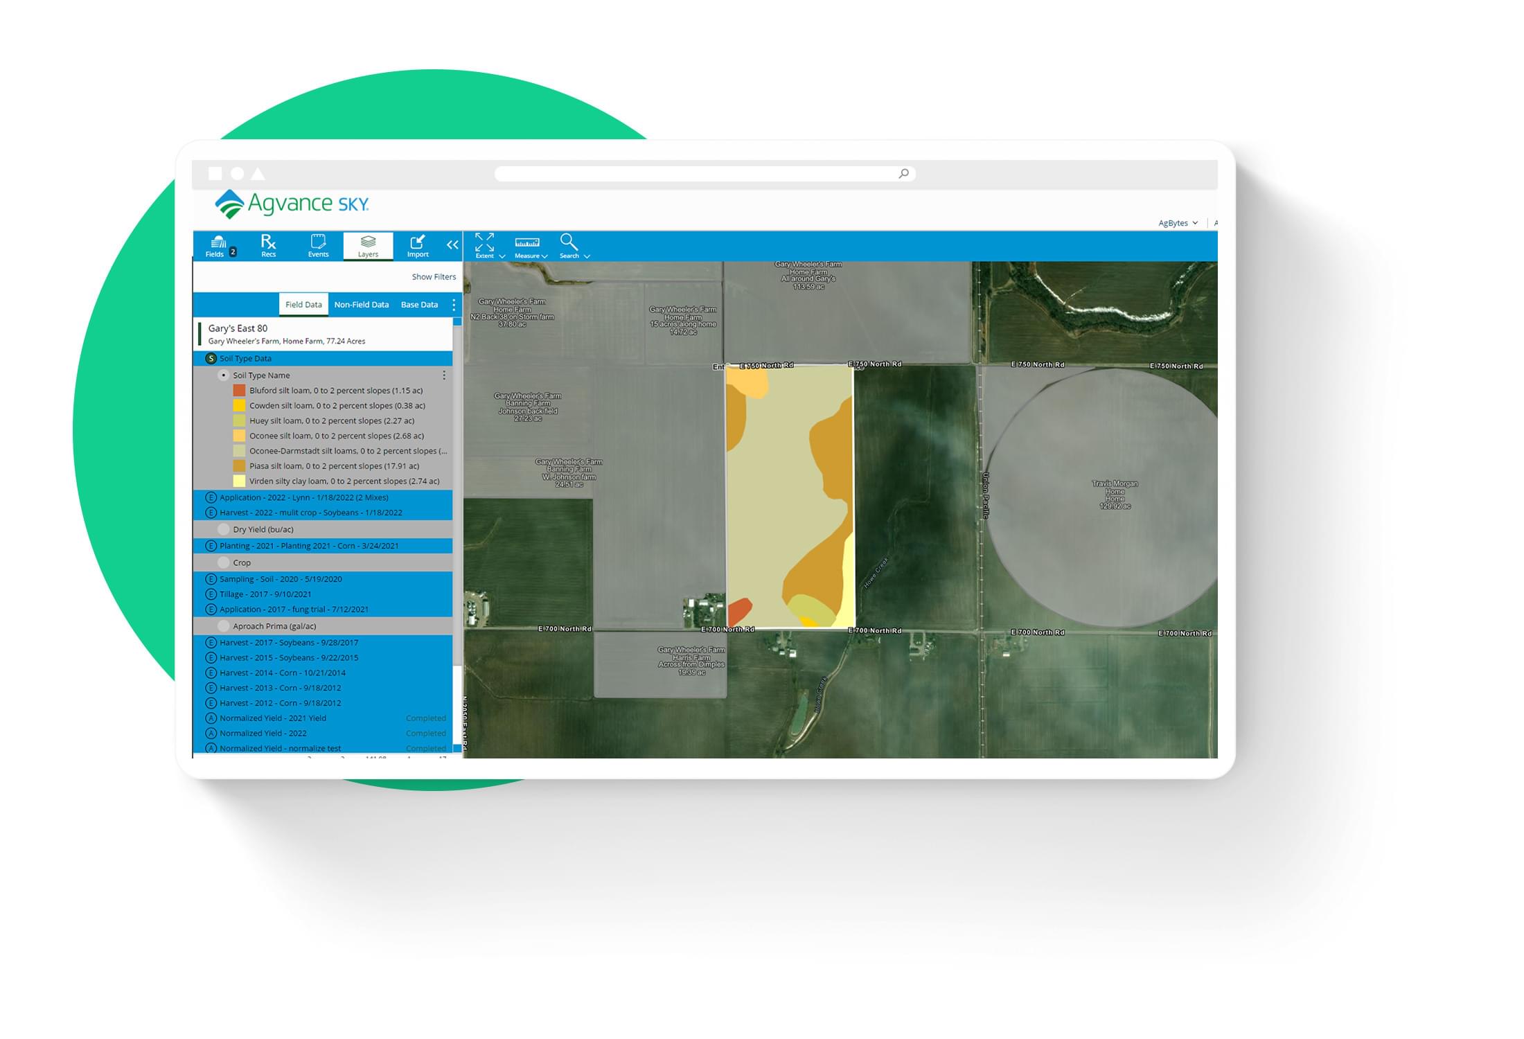Open Soil Type Name options menu
The height and width of the screenshot is (1039, 1524).
(444, 375)
